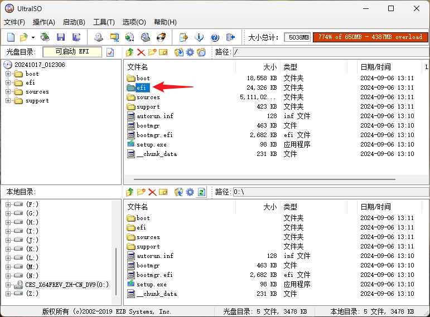Click the gear icon in local pane toolbar

click(190, 192)
